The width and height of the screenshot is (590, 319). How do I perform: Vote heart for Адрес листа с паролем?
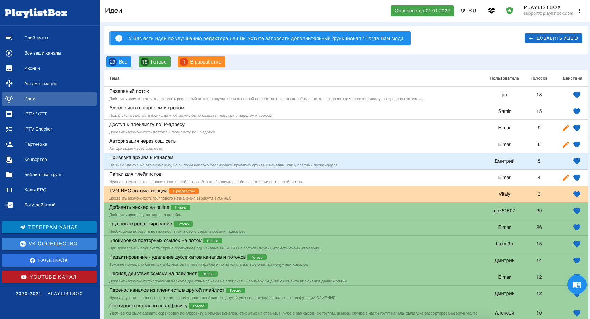coord(577,112)
